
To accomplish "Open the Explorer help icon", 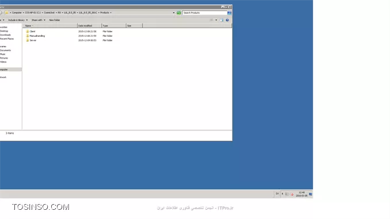I will point(227,20).
